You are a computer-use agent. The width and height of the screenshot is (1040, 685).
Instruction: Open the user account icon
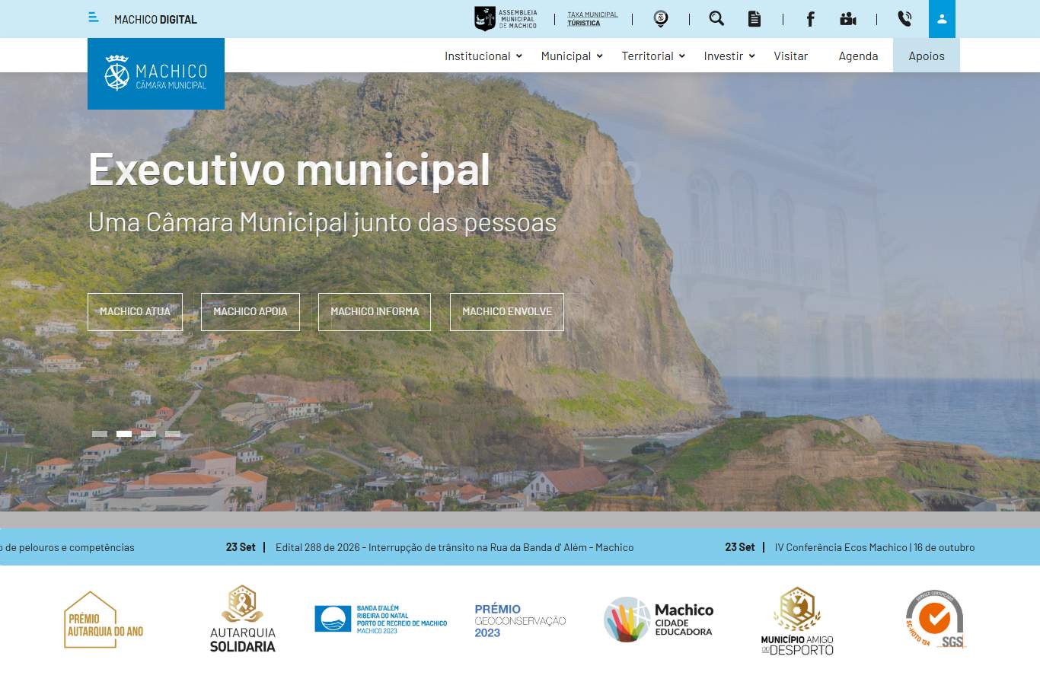[x=942, y=19]
